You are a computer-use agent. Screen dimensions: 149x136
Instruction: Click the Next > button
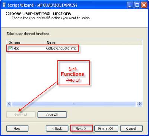click(81, 128)
